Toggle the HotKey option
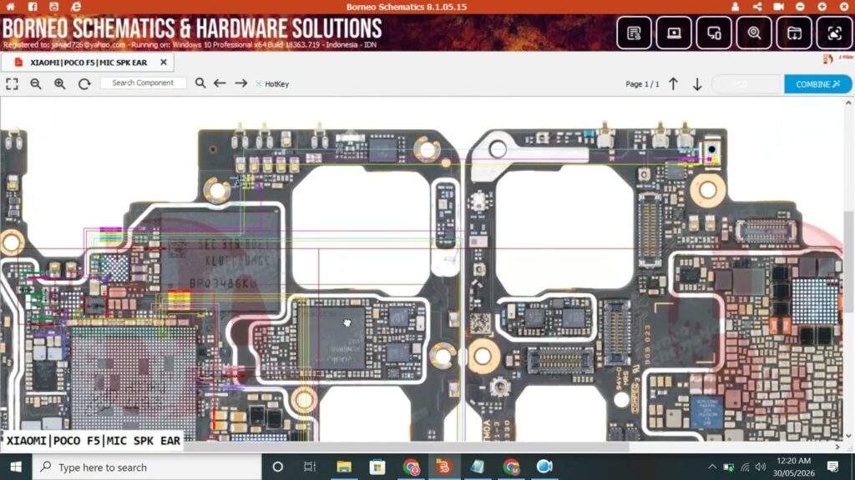Image resolution: width=855 pixels, height=480 pixels. click(x=272, y=84)
